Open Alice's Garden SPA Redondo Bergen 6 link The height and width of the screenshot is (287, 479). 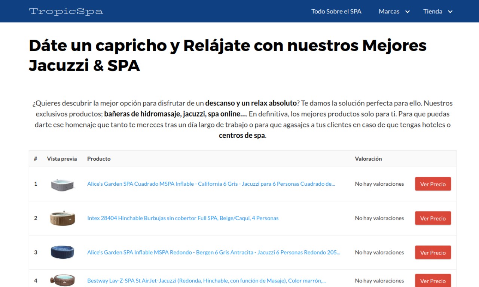tap(214, 253)
